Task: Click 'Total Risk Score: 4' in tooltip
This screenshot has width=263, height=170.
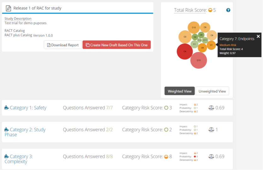Action: [x=231, y=49]
